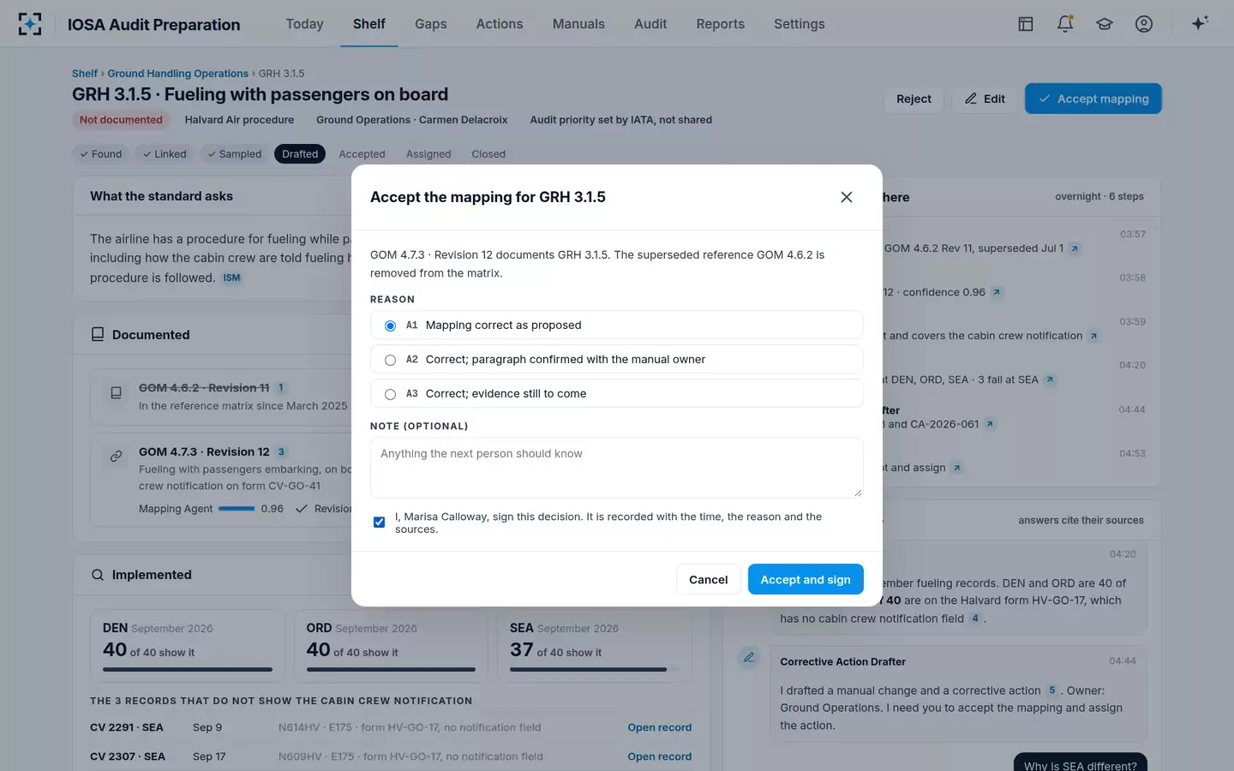The height and width of the screenshot is (771, 1234).
Task: Click the ISM reference badge
Action: 232,278
